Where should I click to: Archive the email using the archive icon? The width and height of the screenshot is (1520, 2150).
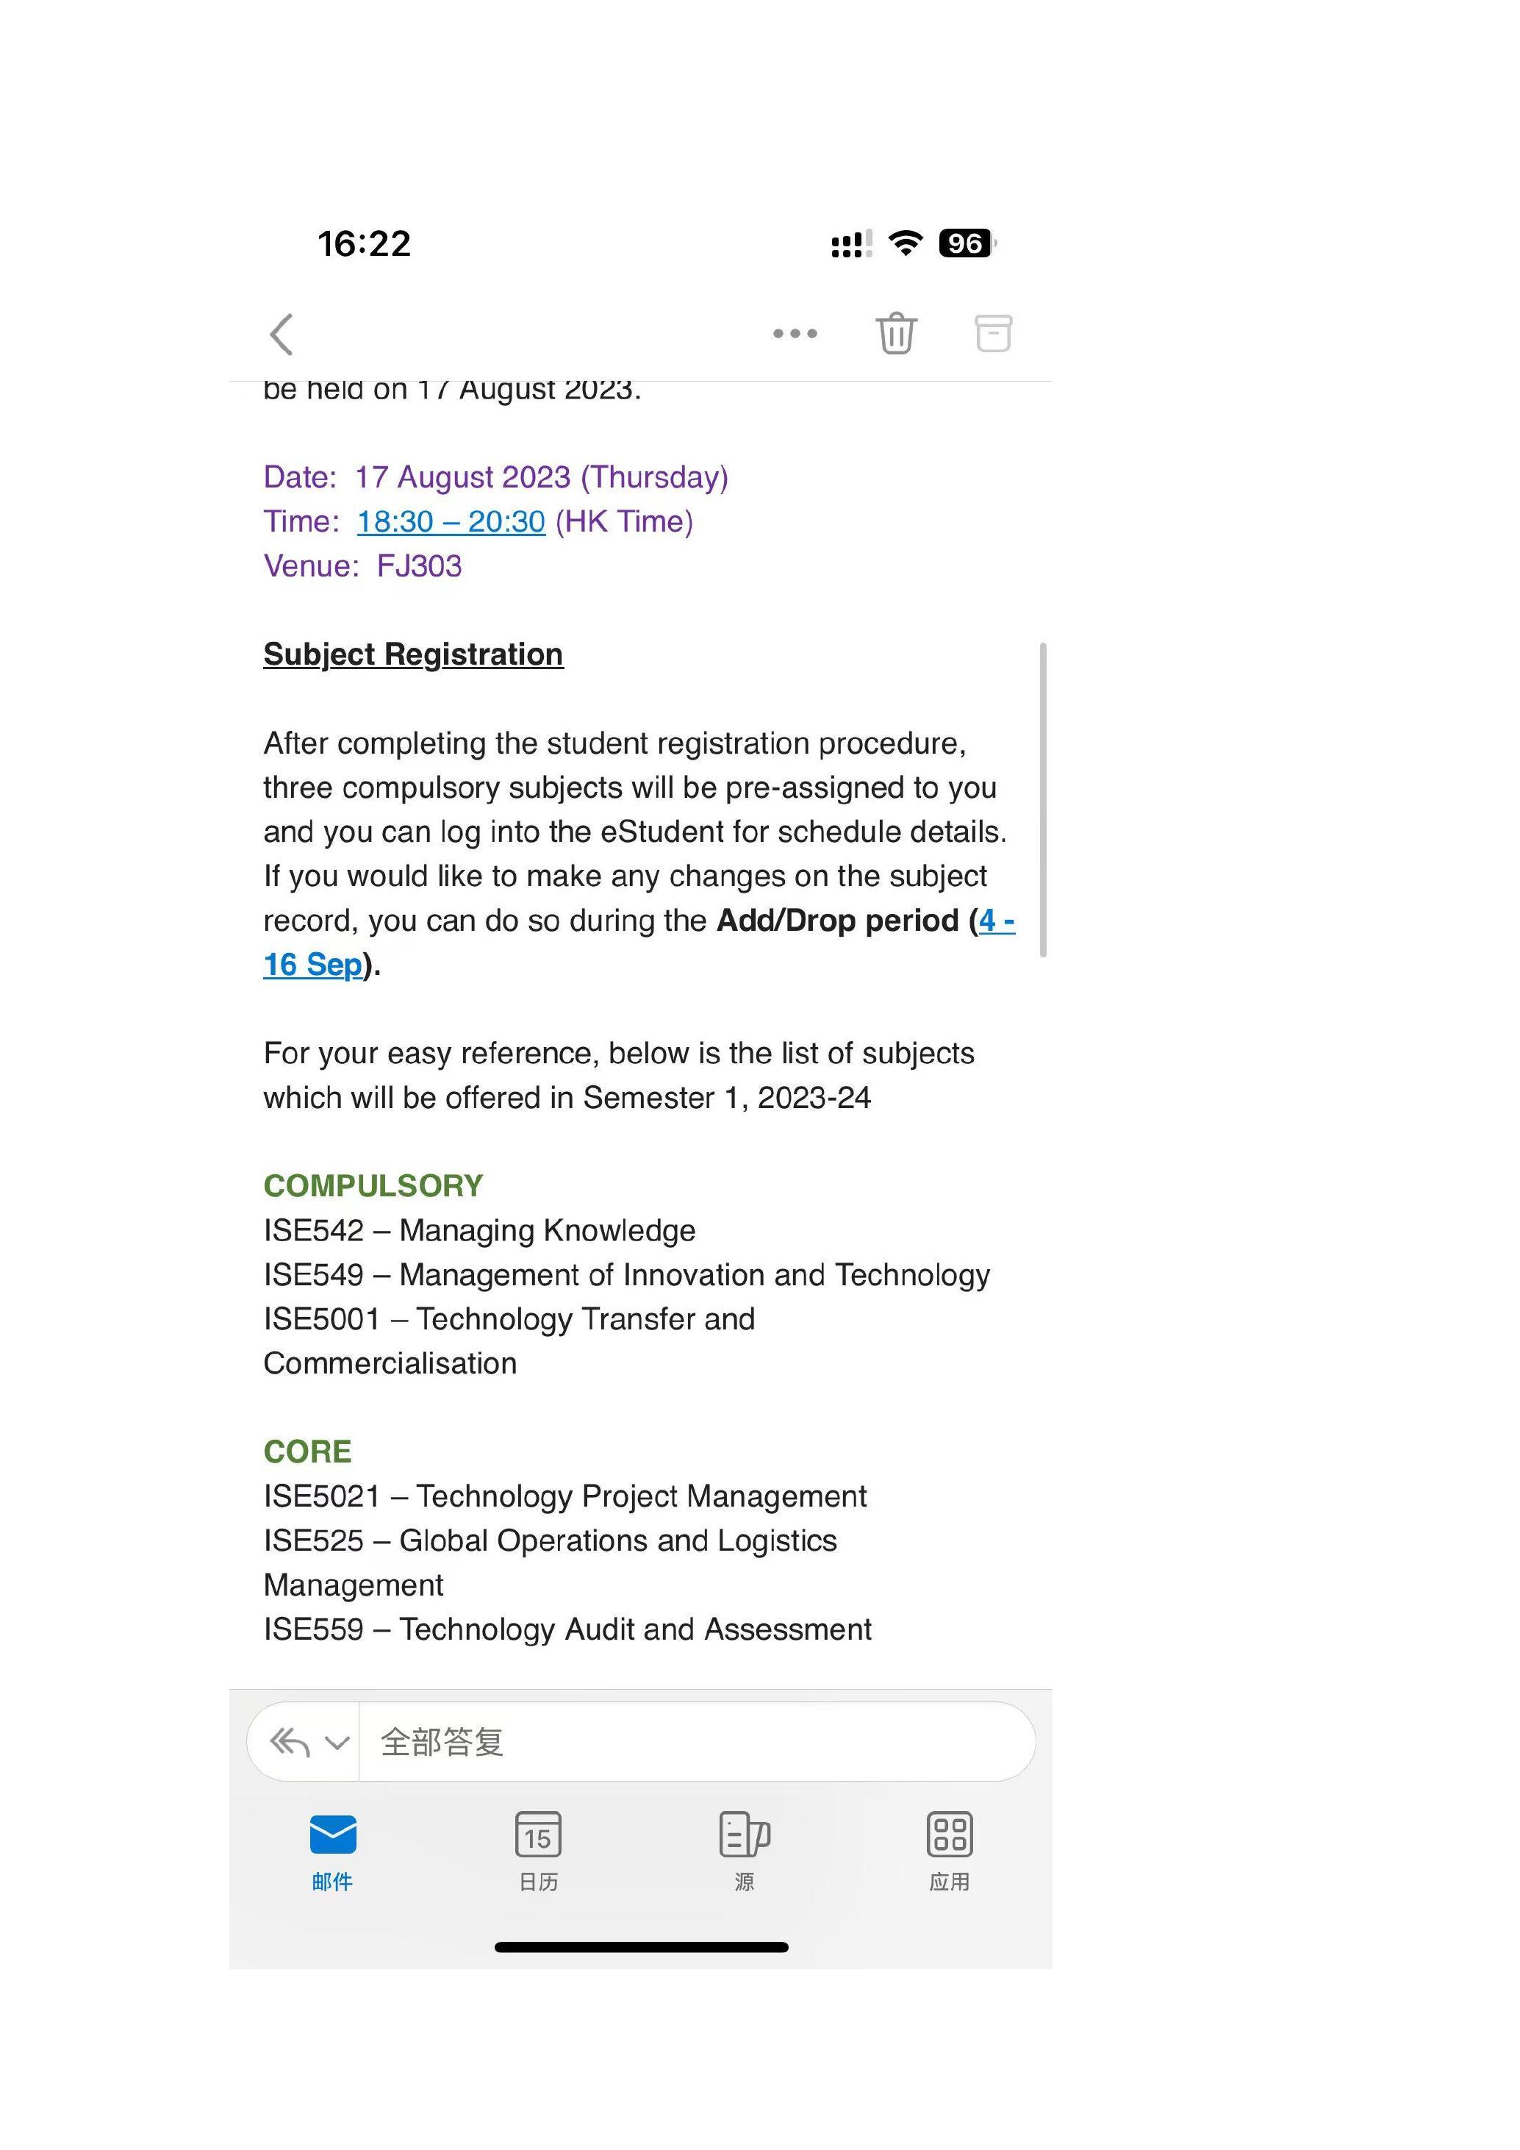click(x=993, y=333)
